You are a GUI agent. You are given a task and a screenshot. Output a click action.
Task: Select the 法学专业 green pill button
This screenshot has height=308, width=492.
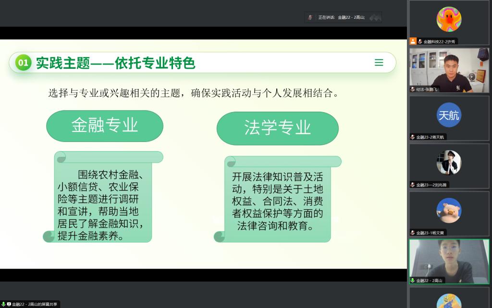(277, 128)
